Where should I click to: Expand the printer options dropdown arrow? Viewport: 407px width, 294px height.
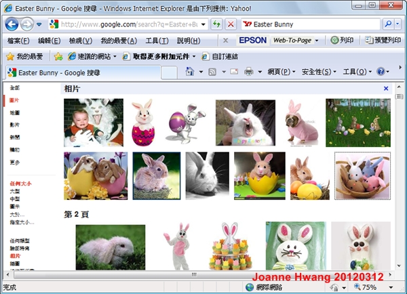tap(260, 72)
